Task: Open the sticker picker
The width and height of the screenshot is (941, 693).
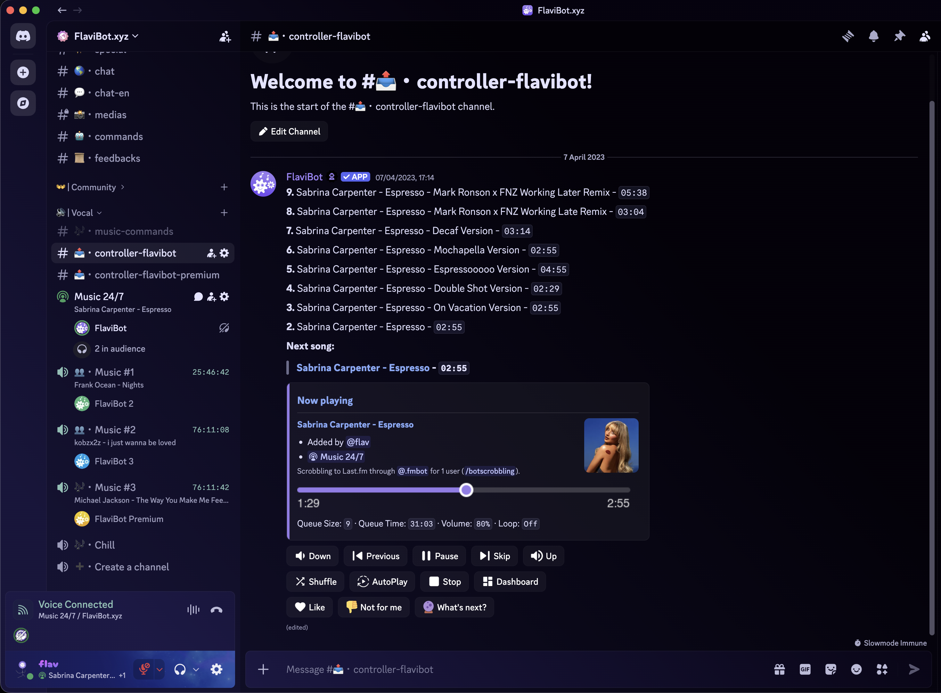Action: [x=831, y=669]
